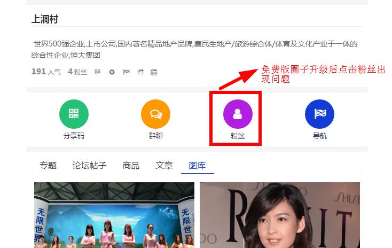Click the 191 人气 popularity count
This screenshot has height=248, width=392.
tap(46, 72)
